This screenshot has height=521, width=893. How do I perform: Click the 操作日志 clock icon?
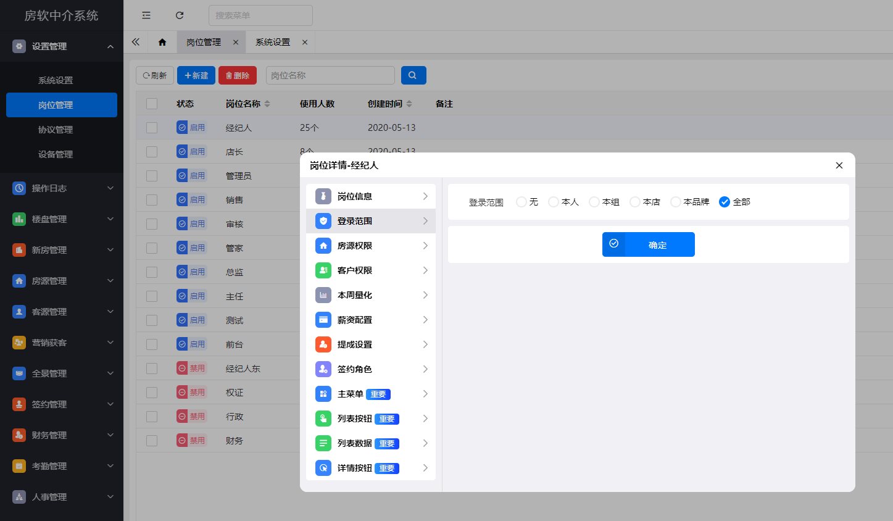point(19,188)
